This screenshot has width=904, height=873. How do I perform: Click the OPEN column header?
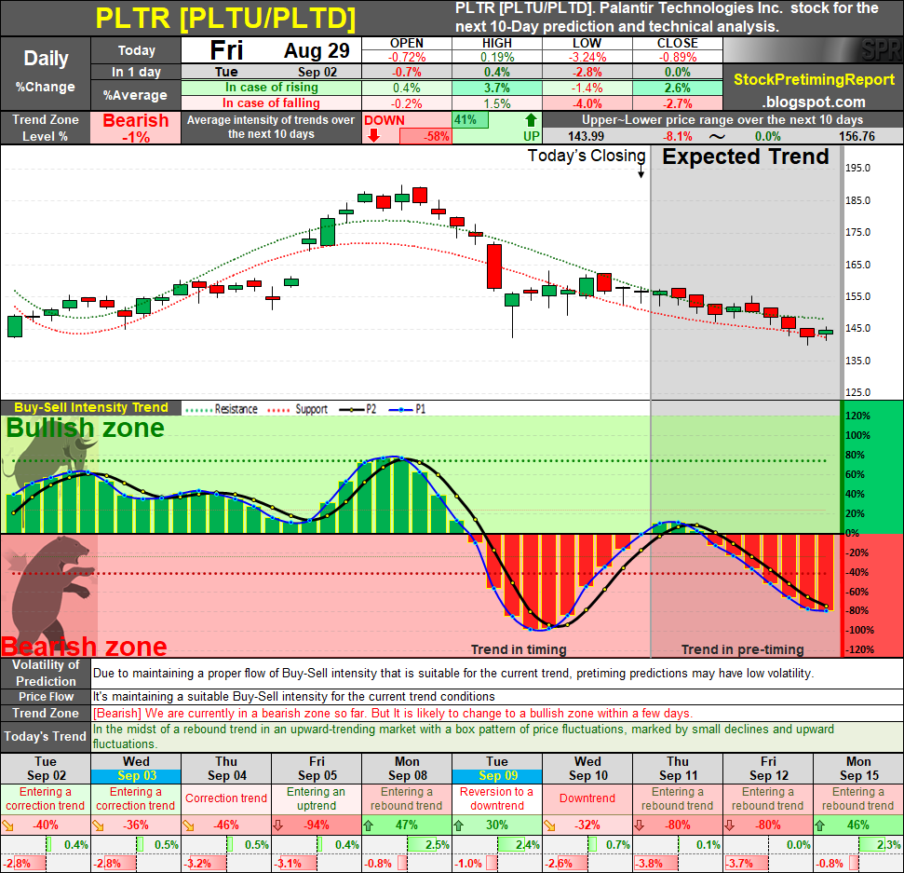(407, 43)
